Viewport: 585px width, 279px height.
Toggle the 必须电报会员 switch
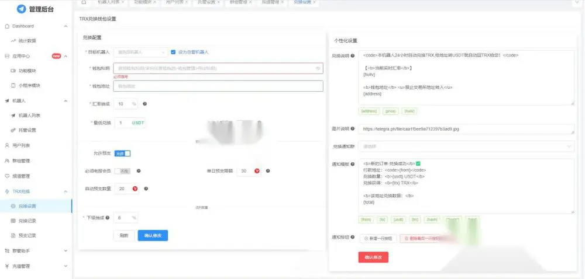[x=122, y=171]
